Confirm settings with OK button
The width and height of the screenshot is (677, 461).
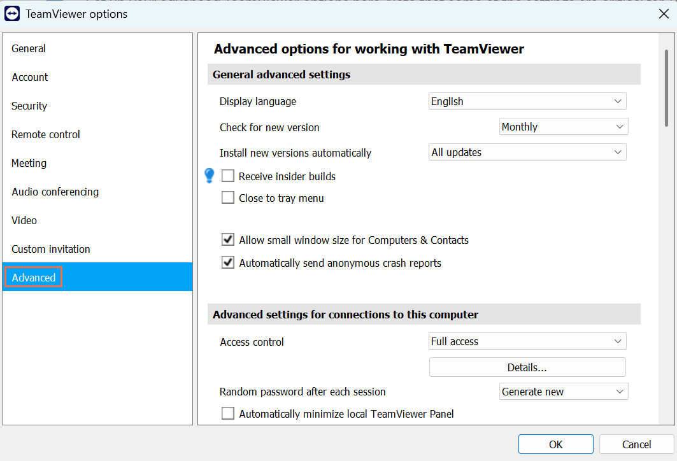556,444
